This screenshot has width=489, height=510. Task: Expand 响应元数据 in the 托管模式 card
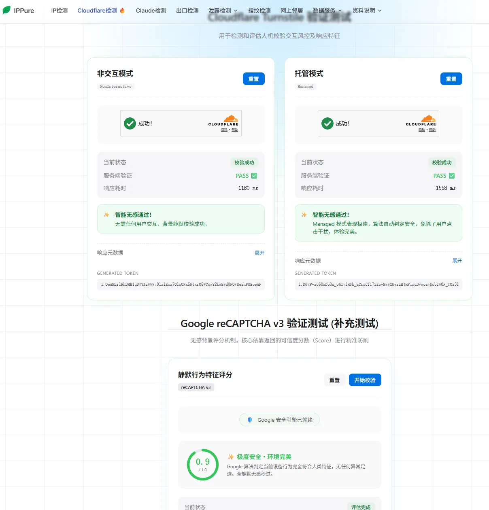coord(457,261)
